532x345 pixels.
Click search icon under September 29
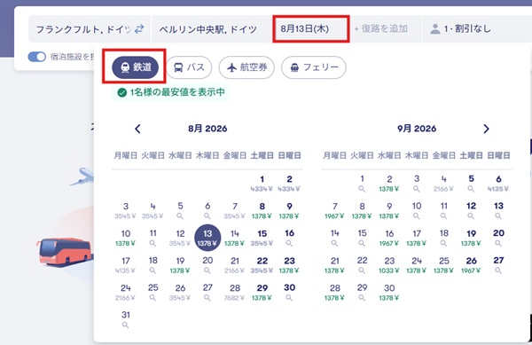coord(362,297)
